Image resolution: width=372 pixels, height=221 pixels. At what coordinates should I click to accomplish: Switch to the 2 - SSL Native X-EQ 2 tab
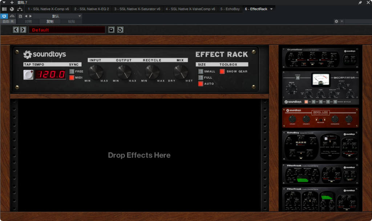(x=92, y=9)
